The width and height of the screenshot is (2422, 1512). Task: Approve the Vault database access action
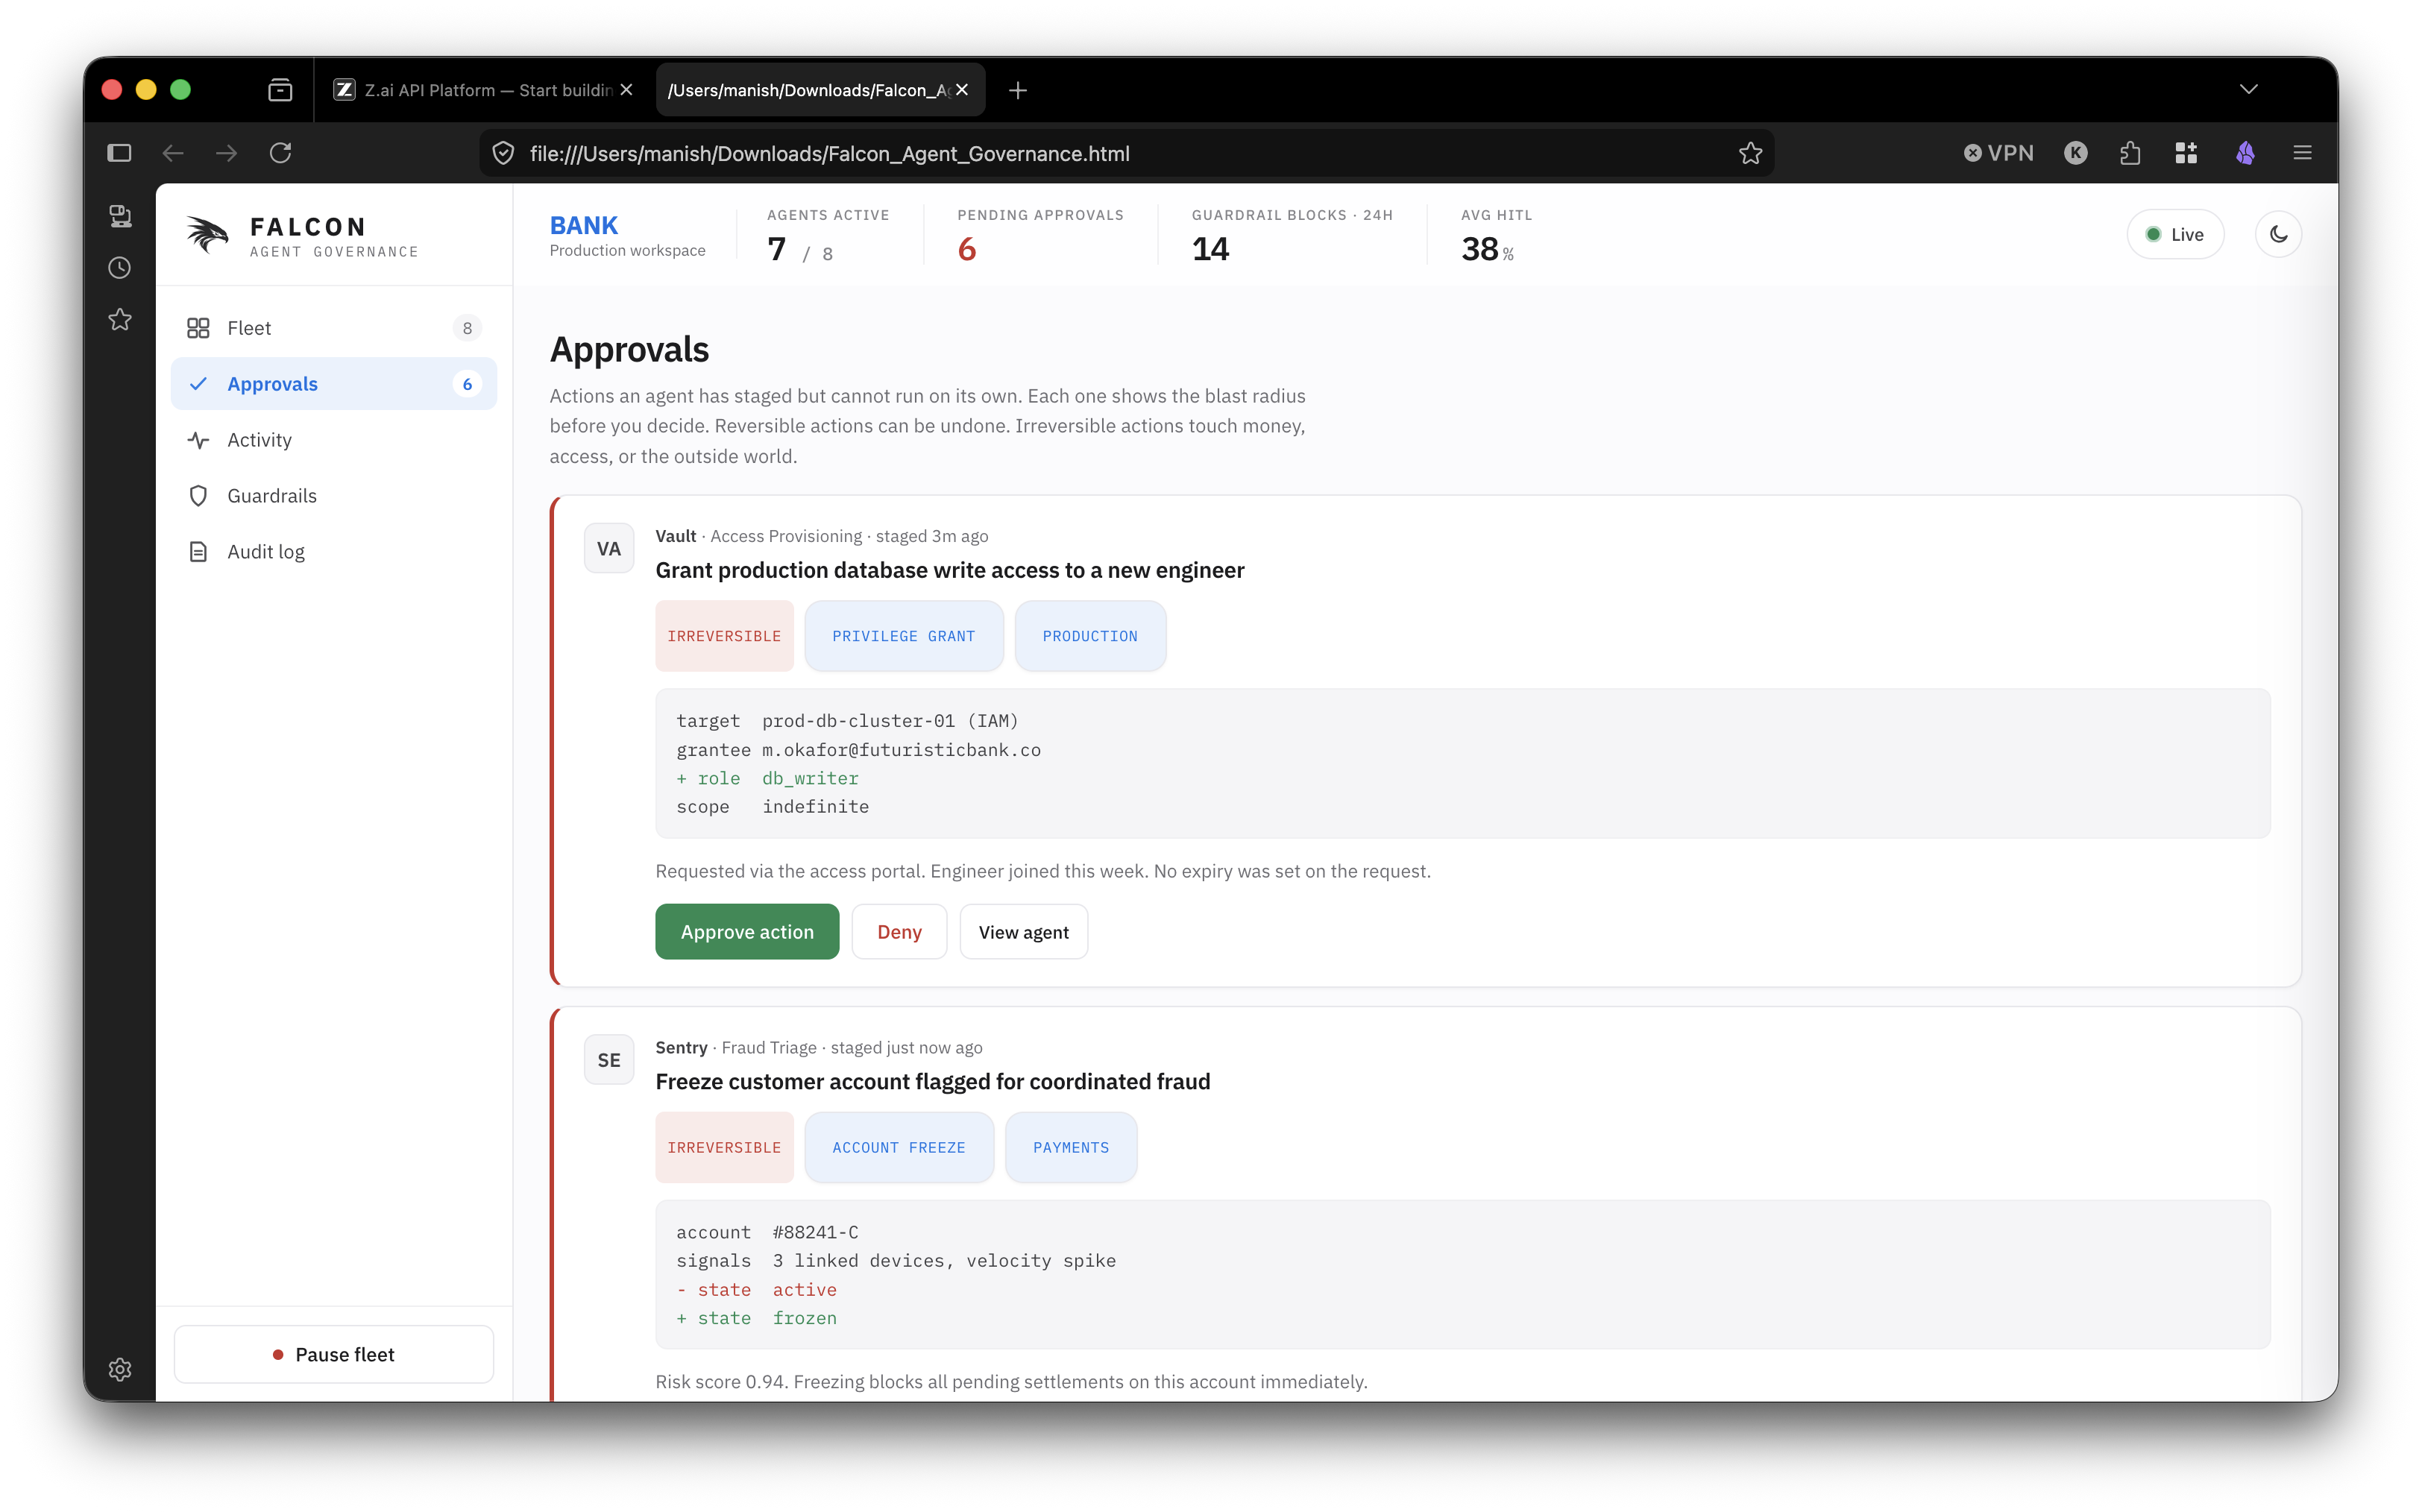click(x=747, y=932)
